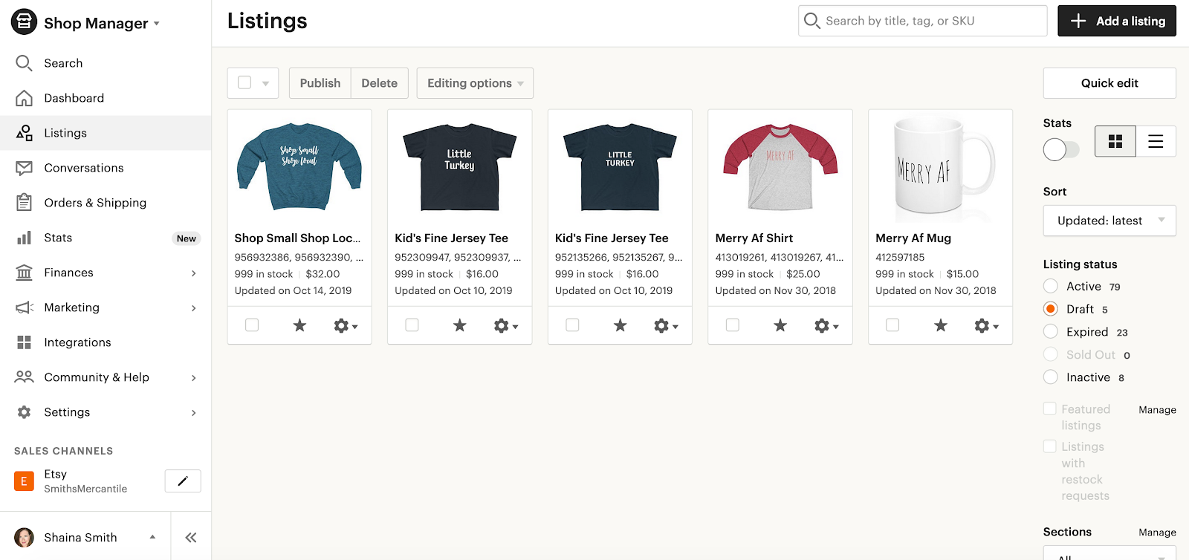Expand the Marketing submenu chevron
1189x560 pixels.
(194, 308)
